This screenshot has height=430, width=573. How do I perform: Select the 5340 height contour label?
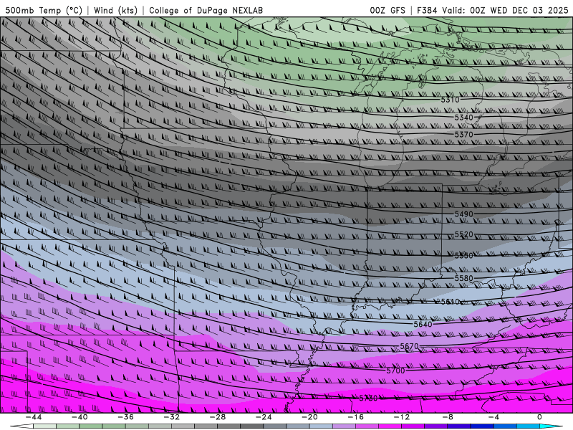click(463, 117)
